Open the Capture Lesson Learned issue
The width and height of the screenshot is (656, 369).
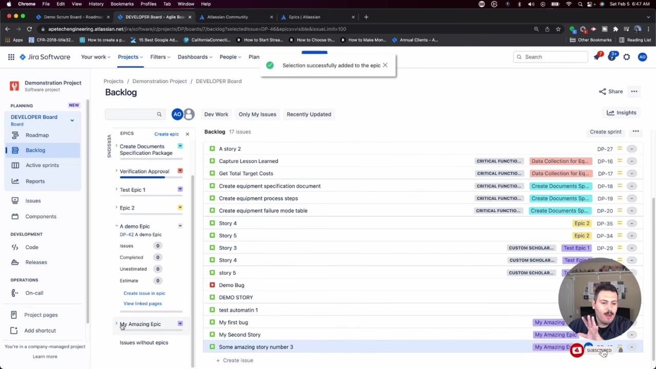point(248,161)
